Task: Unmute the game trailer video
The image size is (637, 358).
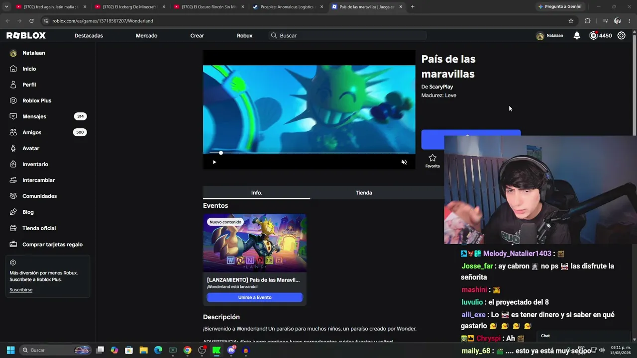Action: click(x=404, y=162)
